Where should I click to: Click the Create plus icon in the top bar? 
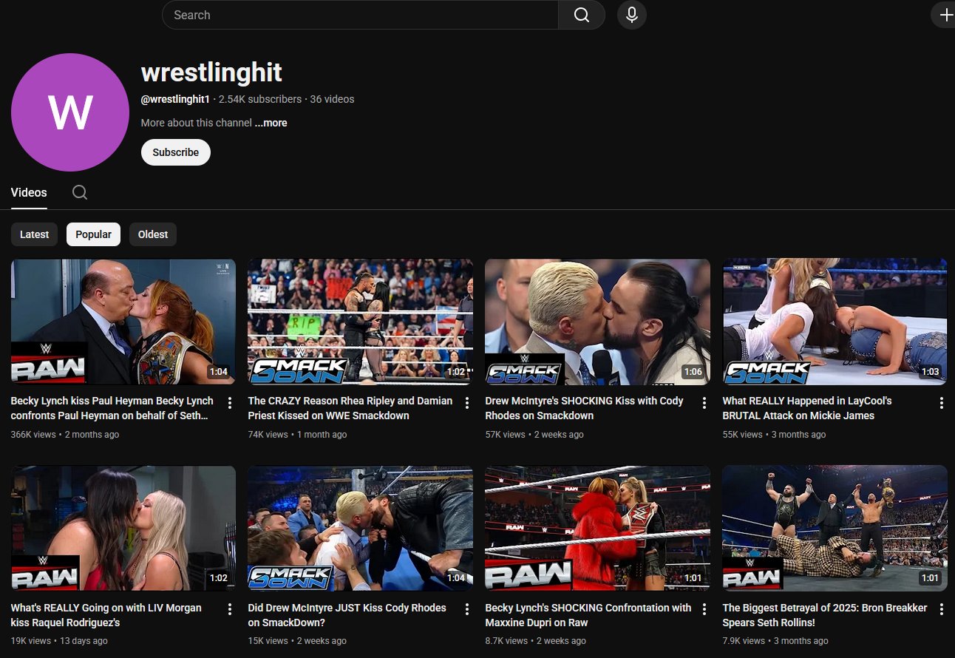(x=945, y=15)
